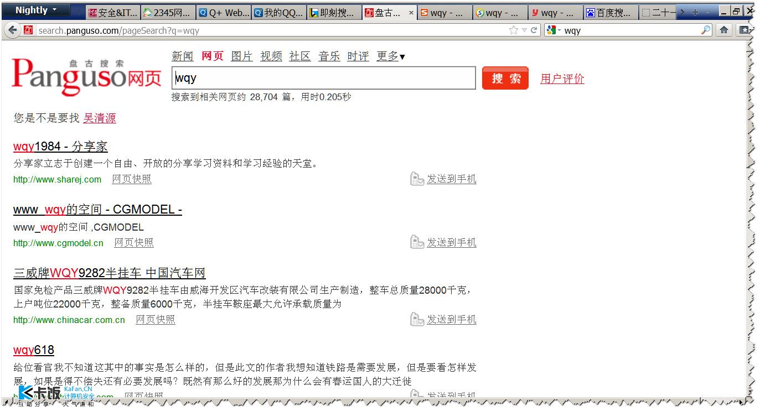Click the red 搜索 button

click(x=505, y=78)
